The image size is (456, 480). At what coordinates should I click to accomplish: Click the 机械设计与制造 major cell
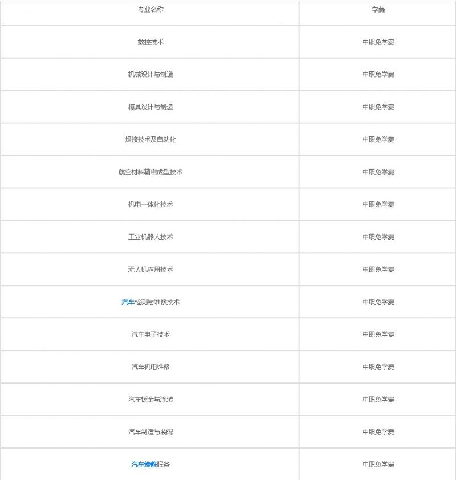pos(150,74)
